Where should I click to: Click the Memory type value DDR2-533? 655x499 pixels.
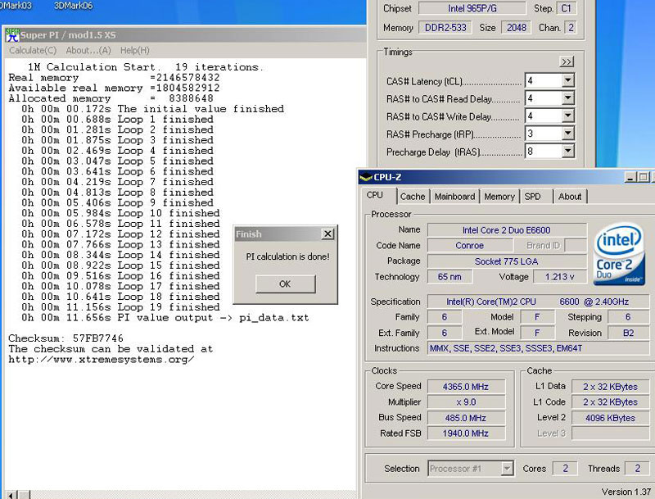(445, 28)
